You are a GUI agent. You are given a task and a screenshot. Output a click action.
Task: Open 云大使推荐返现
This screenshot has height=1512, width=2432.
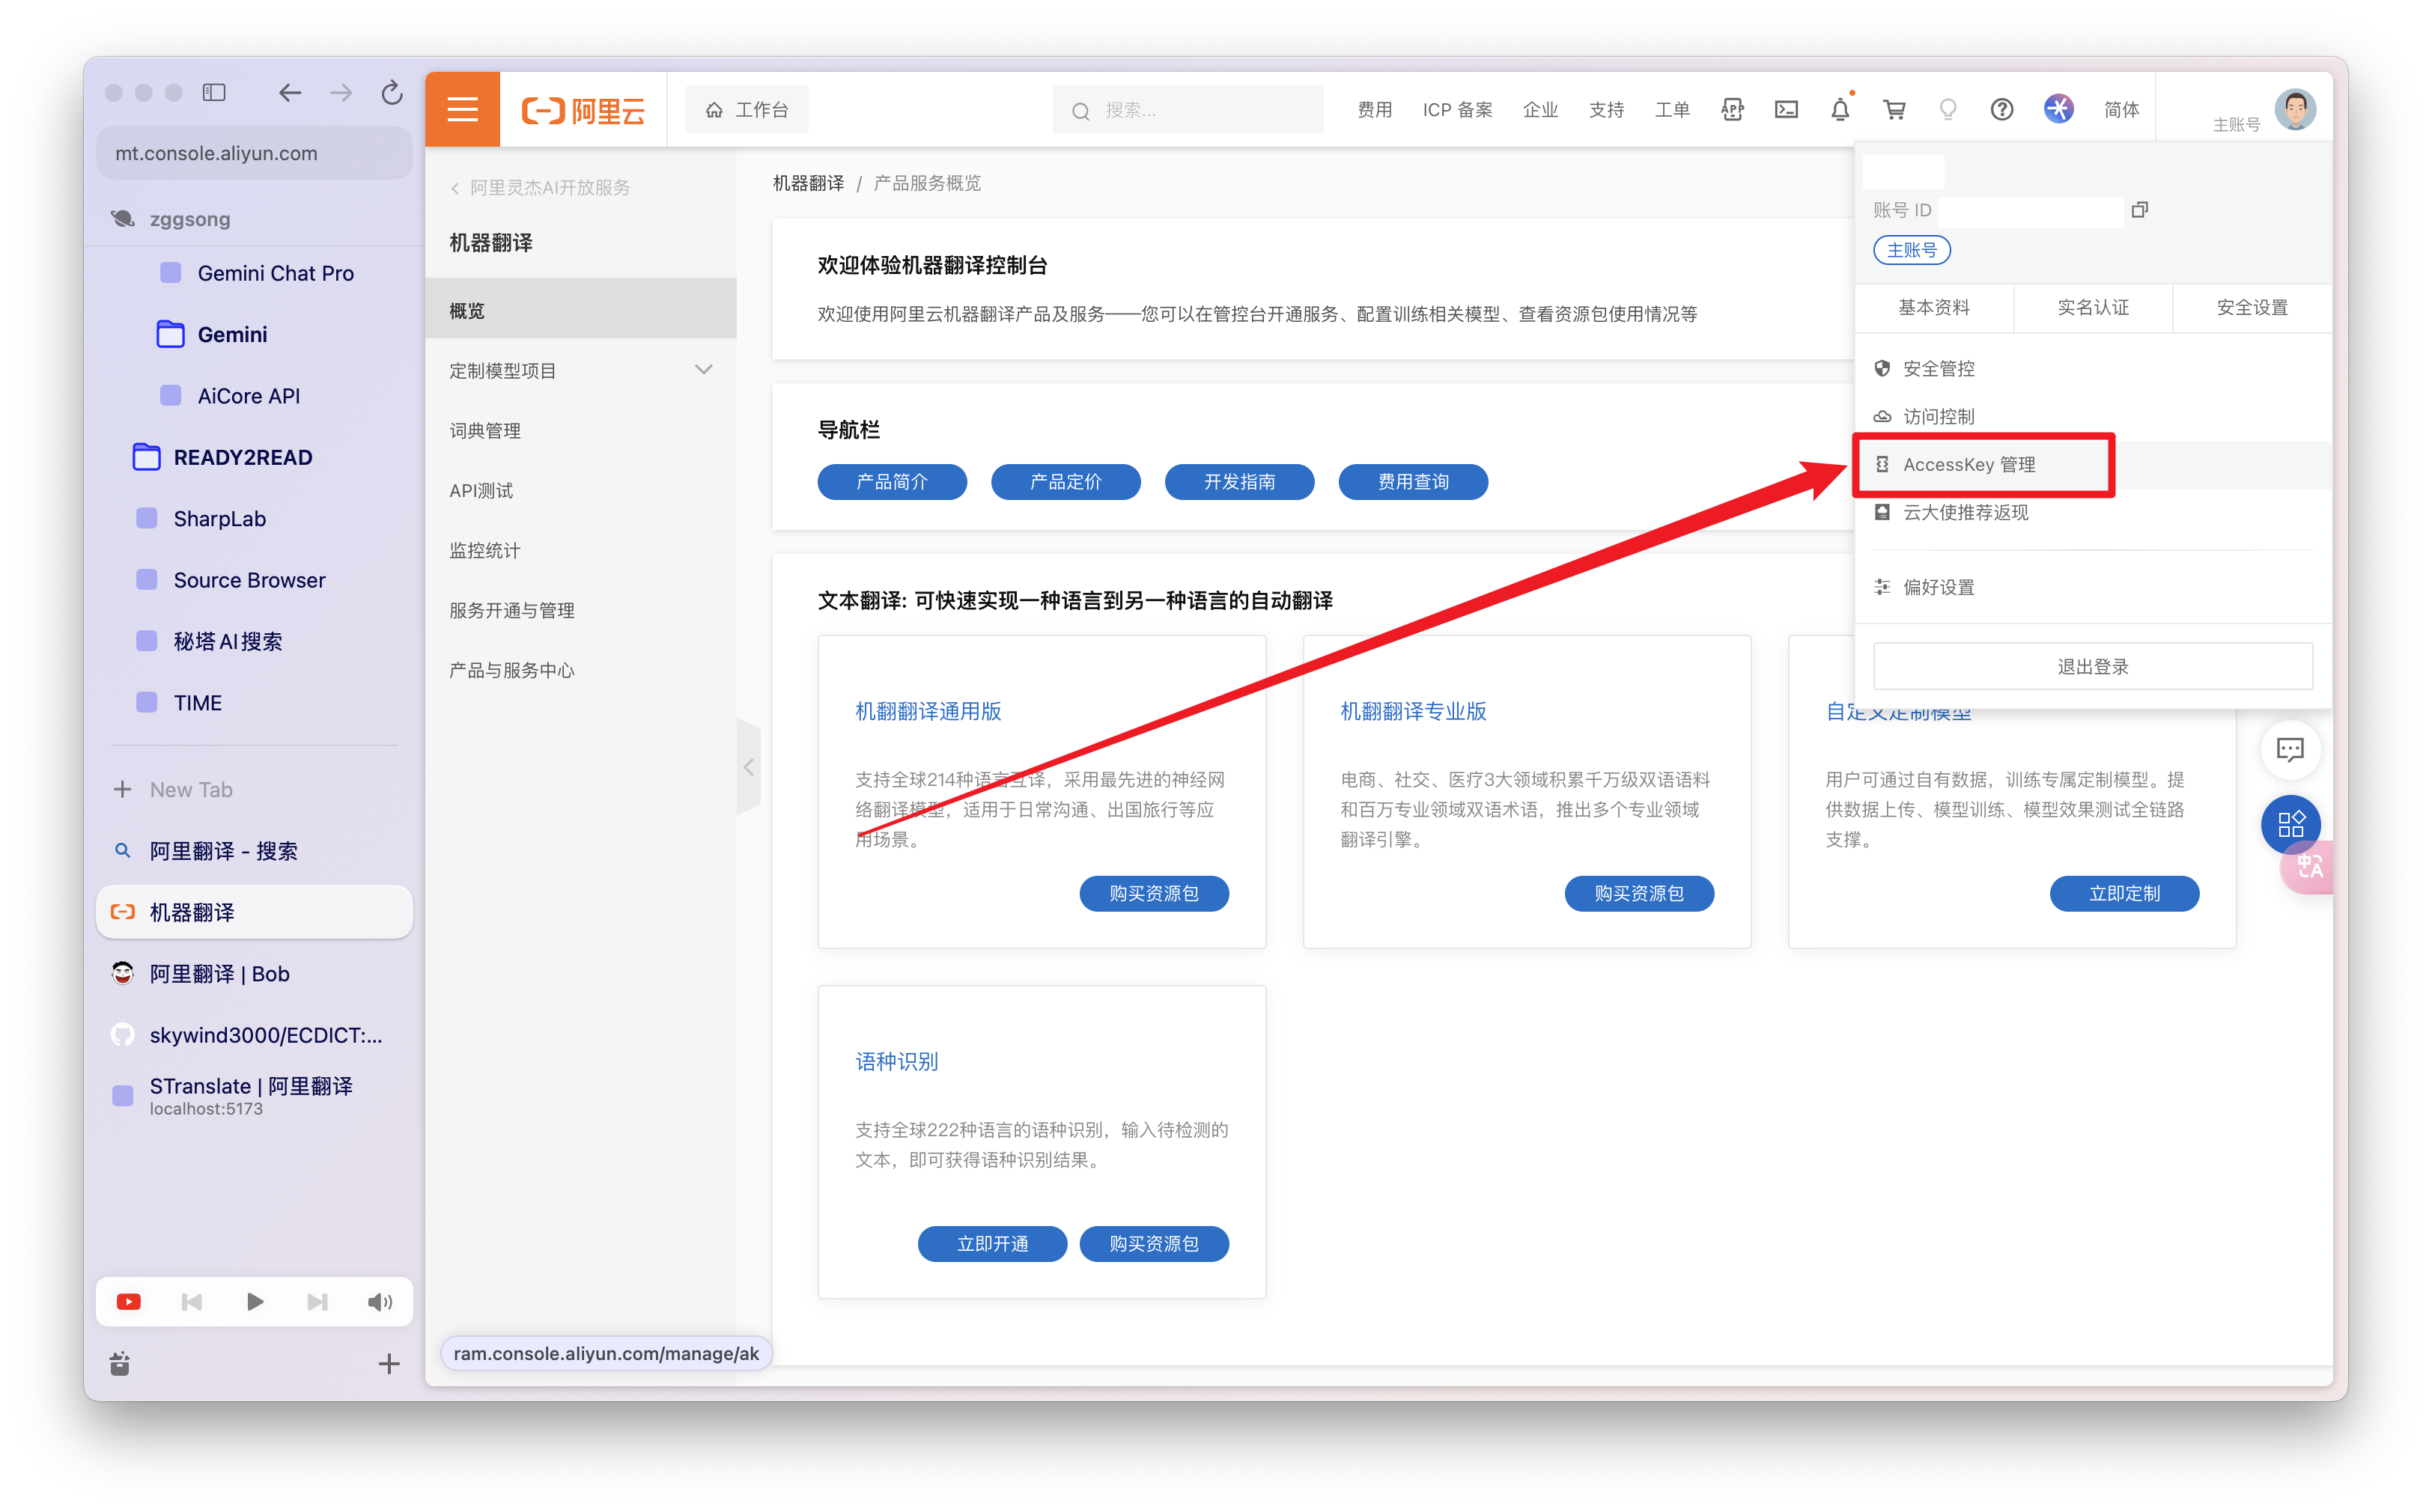2093,512
